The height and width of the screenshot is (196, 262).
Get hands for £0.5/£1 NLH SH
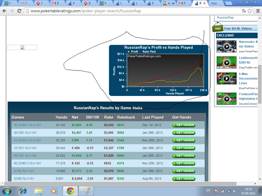pos(184,148)
